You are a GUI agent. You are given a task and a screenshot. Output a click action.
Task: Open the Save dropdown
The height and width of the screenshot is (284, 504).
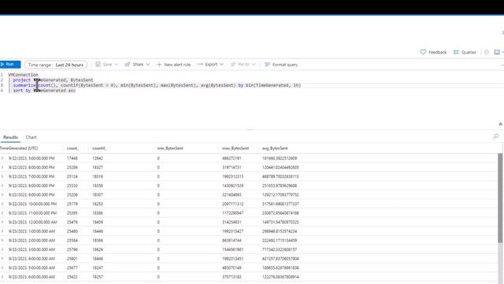107,65
